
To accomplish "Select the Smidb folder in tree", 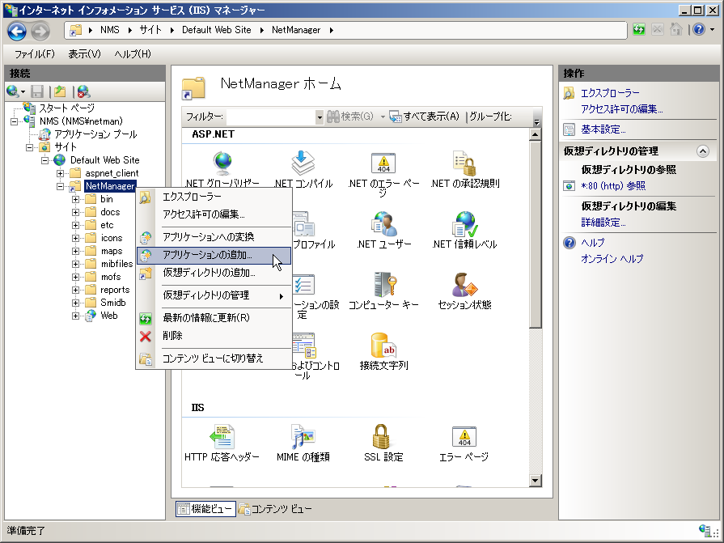I will pyautogui.click(x=113, y=303).
